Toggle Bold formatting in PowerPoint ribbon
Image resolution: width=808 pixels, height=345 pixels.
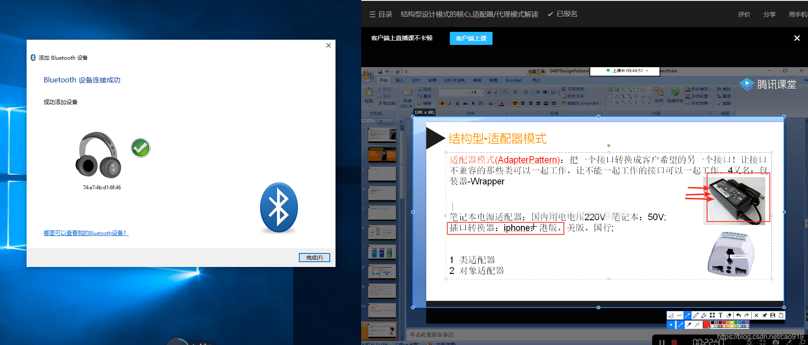pos(442,103)
